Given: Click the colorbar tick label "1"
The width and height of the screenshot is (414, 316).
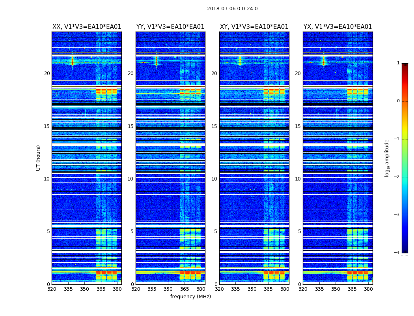Looking at the screenshot, I should click(398, 63).
